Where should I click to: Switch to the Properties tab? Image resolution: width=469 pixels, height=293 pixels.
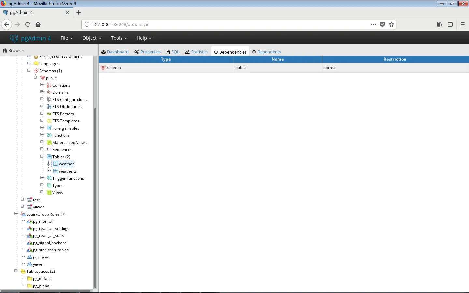pos(148,52)
